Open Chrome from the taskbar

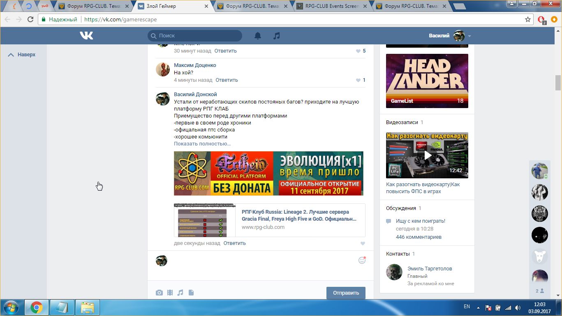[36, 307]
